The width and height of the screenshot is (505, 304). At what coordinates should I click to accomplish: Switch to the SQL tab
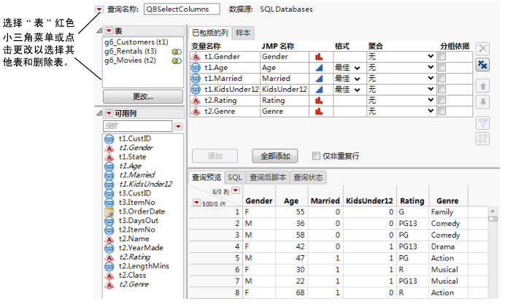[235, 178]
